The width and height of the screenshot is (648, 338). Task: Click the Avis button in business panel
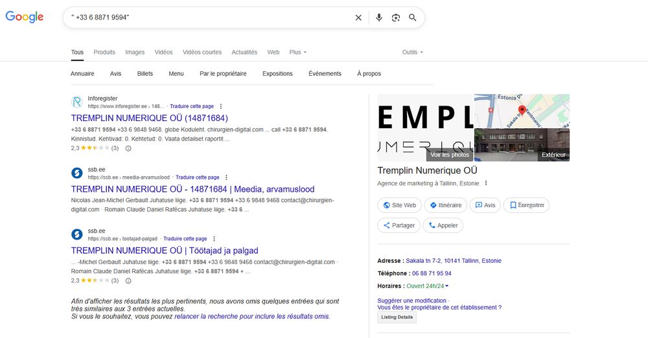tap(485, 205)
